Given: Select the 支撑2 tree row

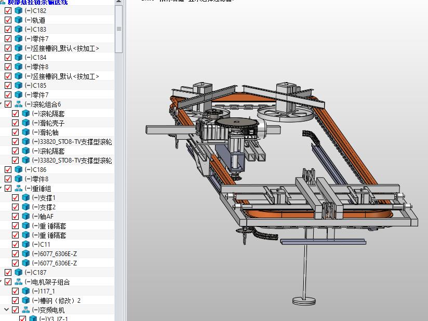Looking at the screenshot, I should pyautogui.click(x=57, y=207).
